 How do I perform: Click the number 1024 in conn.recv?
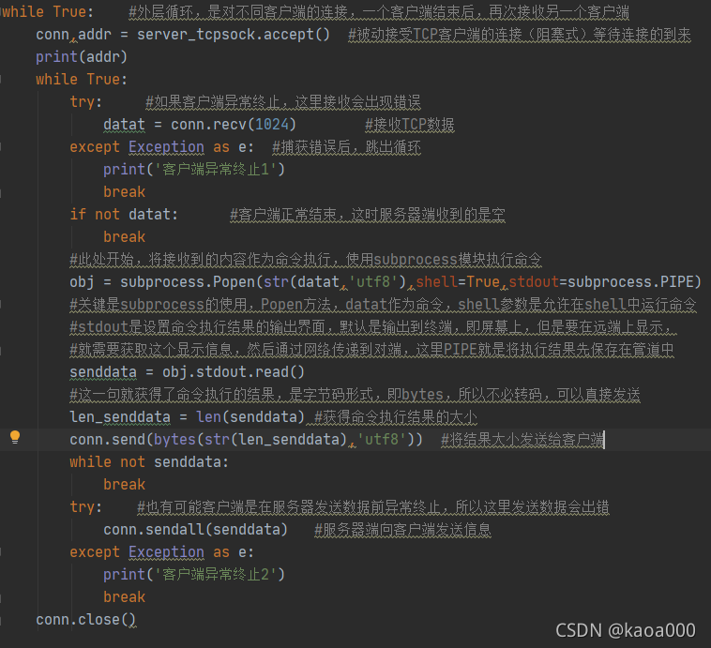click(x=272, y=124)
